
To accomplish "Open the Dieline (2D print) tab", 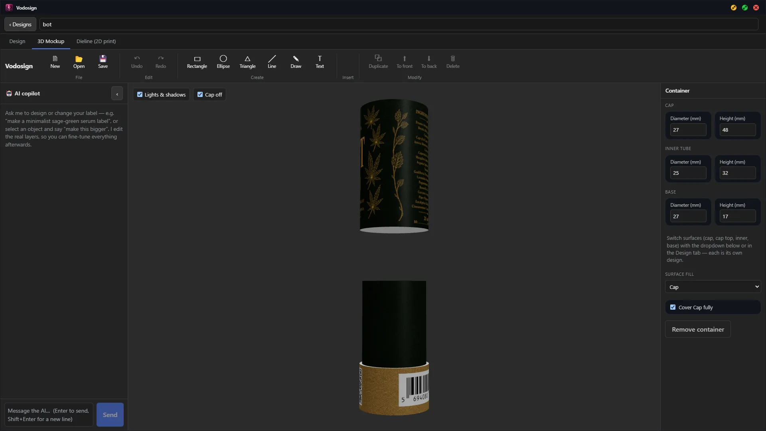I will (96, 42).
